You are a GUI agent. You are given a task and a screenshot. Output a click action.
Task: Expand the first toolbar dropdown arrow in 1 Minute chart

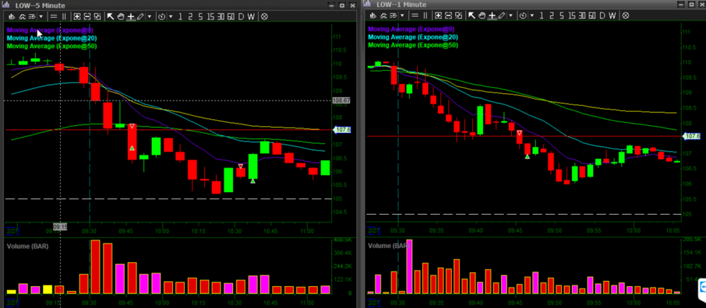(401, 16)
